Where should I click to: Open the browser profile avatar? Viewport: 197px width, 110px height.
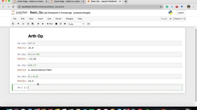click(x=189, y=7)
